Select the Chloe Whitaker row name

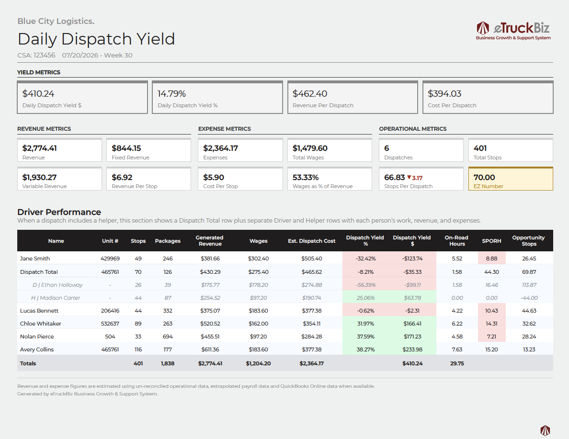click(41, 324)
